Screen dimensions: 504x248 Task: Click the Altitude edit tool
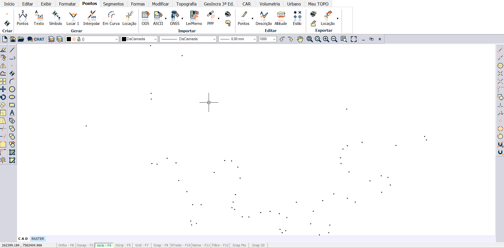point(281,18)
